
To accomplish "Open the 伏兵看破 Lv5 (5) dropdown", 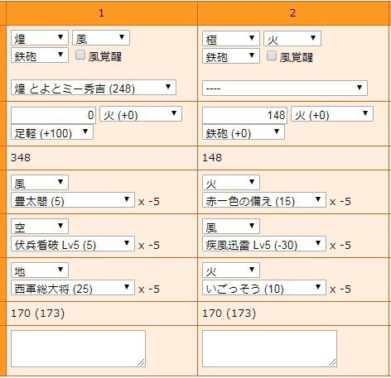I will (x=73, y=244).
